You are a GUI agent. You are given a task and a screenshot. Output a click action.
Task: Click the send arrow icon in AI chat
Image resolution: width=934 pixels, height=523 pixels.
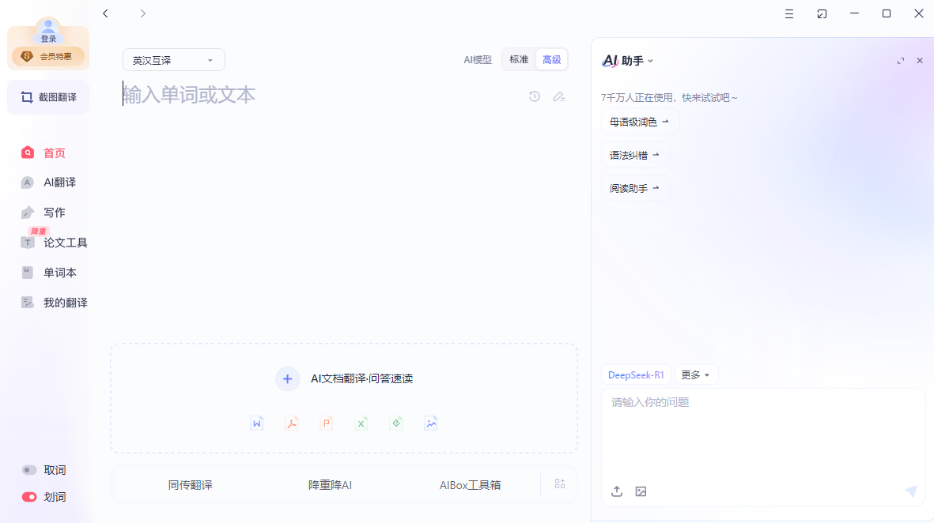tap(911, 491)
